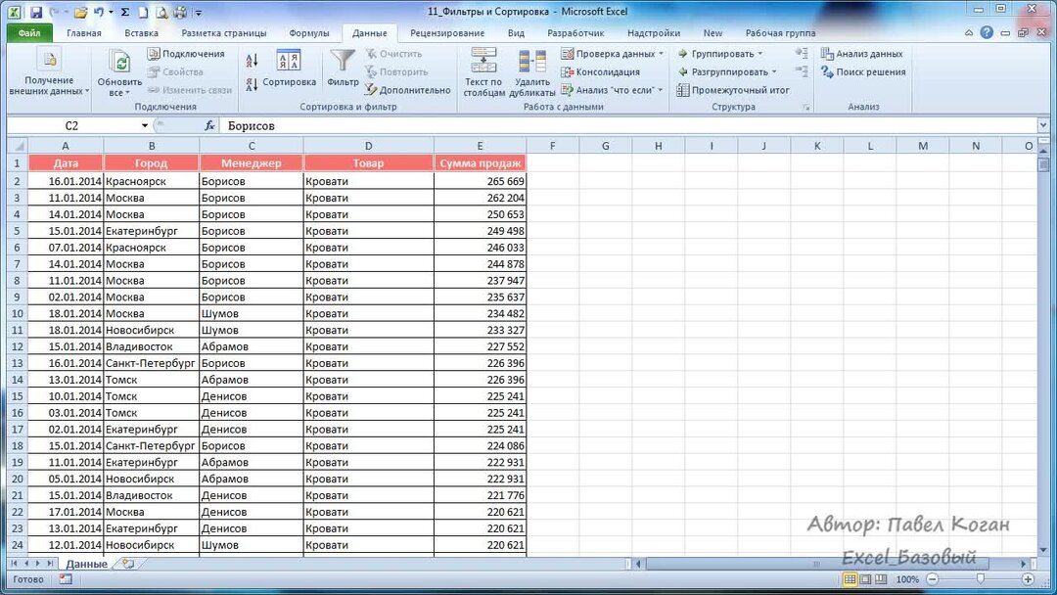Open Рецензирование tab
This screenshot has height=595, width=1057.
pos(447,32)
